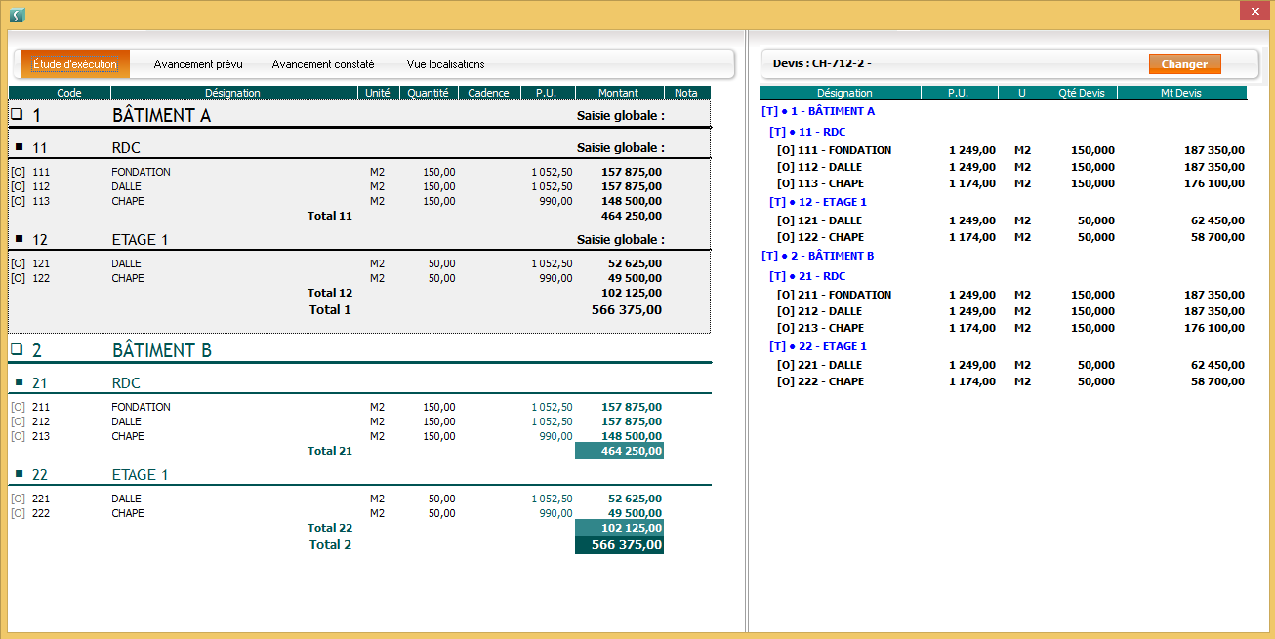Click the Désignation header in the left table

[x=232, y=93]
